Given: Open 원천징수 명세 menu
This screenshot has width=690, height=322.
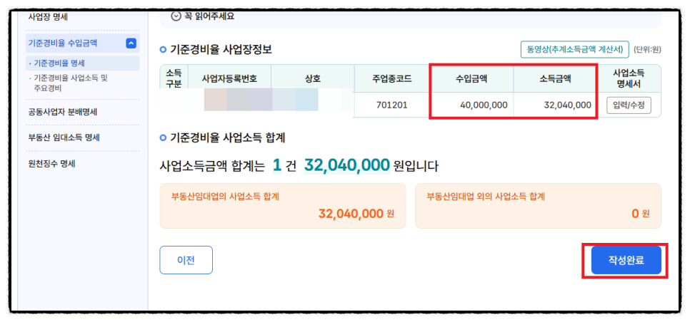Looking at the screenshot, I should coord(51,164).
